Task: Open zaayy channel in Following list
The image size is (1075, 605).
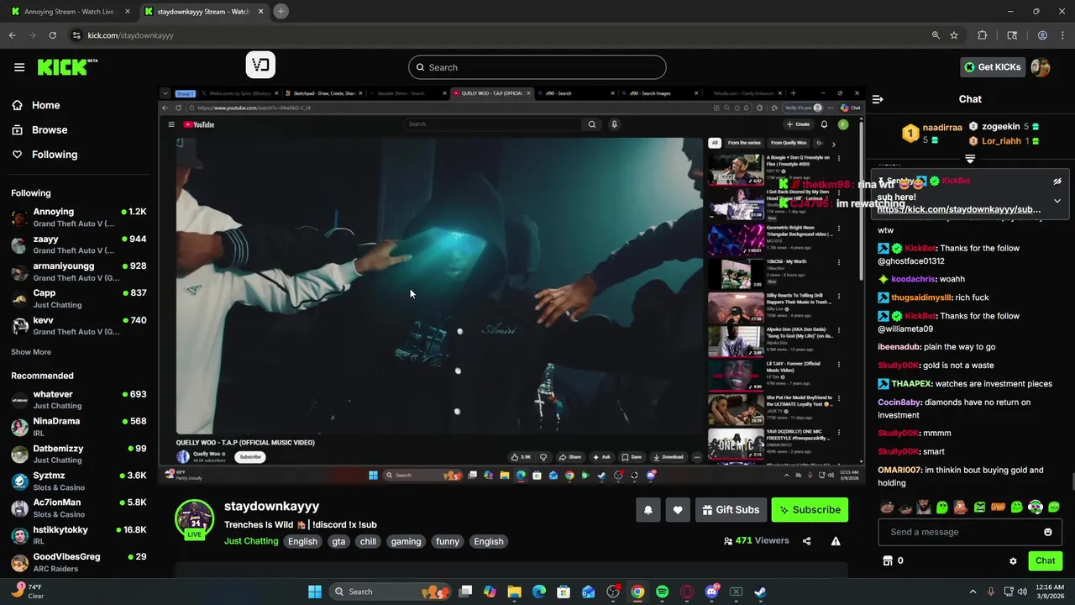Action: coord(78,245)
